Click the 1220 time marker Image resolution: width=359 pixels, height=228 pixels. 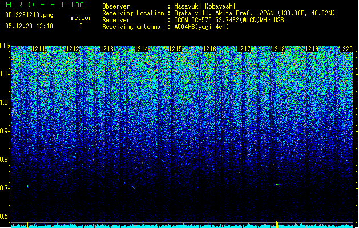(x=346, y=49)
